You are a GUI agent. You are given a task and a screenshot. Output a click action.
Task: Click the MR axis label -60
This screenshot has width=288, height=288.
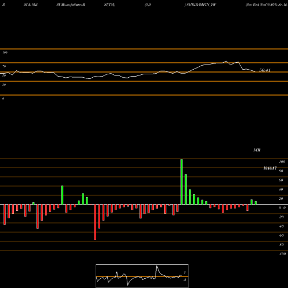(x=281, y=236)
